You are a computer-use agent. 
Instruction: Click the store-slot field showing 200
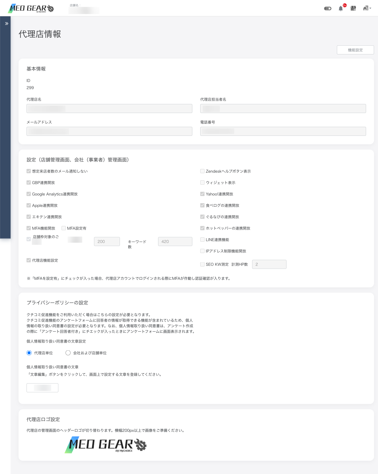coord(107,241)
